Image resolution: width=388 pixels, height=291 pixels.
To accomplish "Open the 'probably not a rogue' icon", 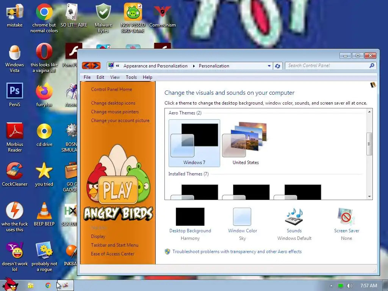I will tap(44, 257).
